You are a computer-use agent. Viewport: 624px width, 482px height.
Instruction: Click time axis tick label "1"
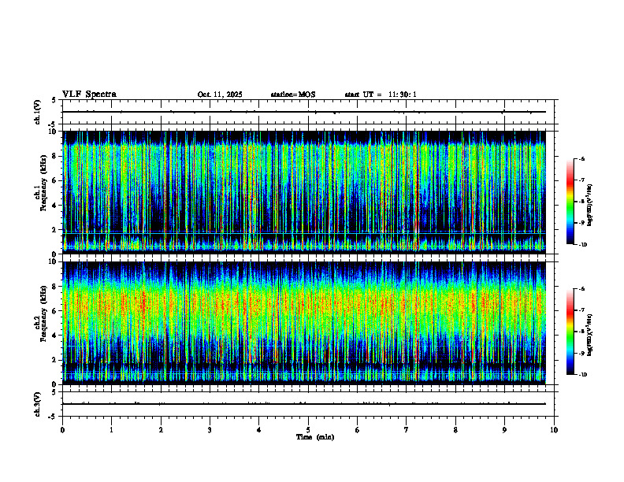(x=111, y=430)
